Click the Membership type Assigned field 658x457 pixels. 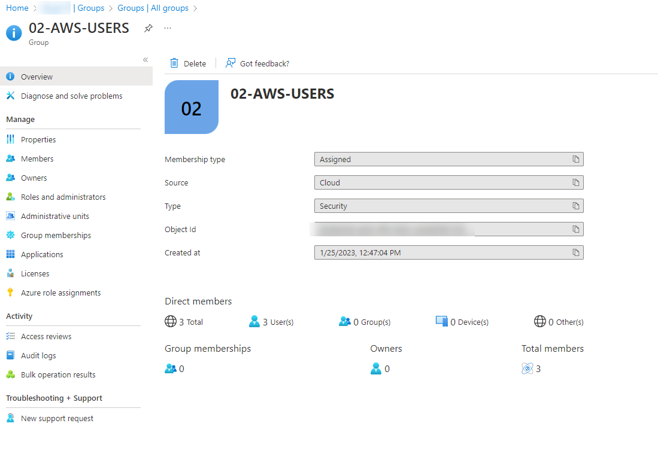pyautogui.click(x=448, y=159)
